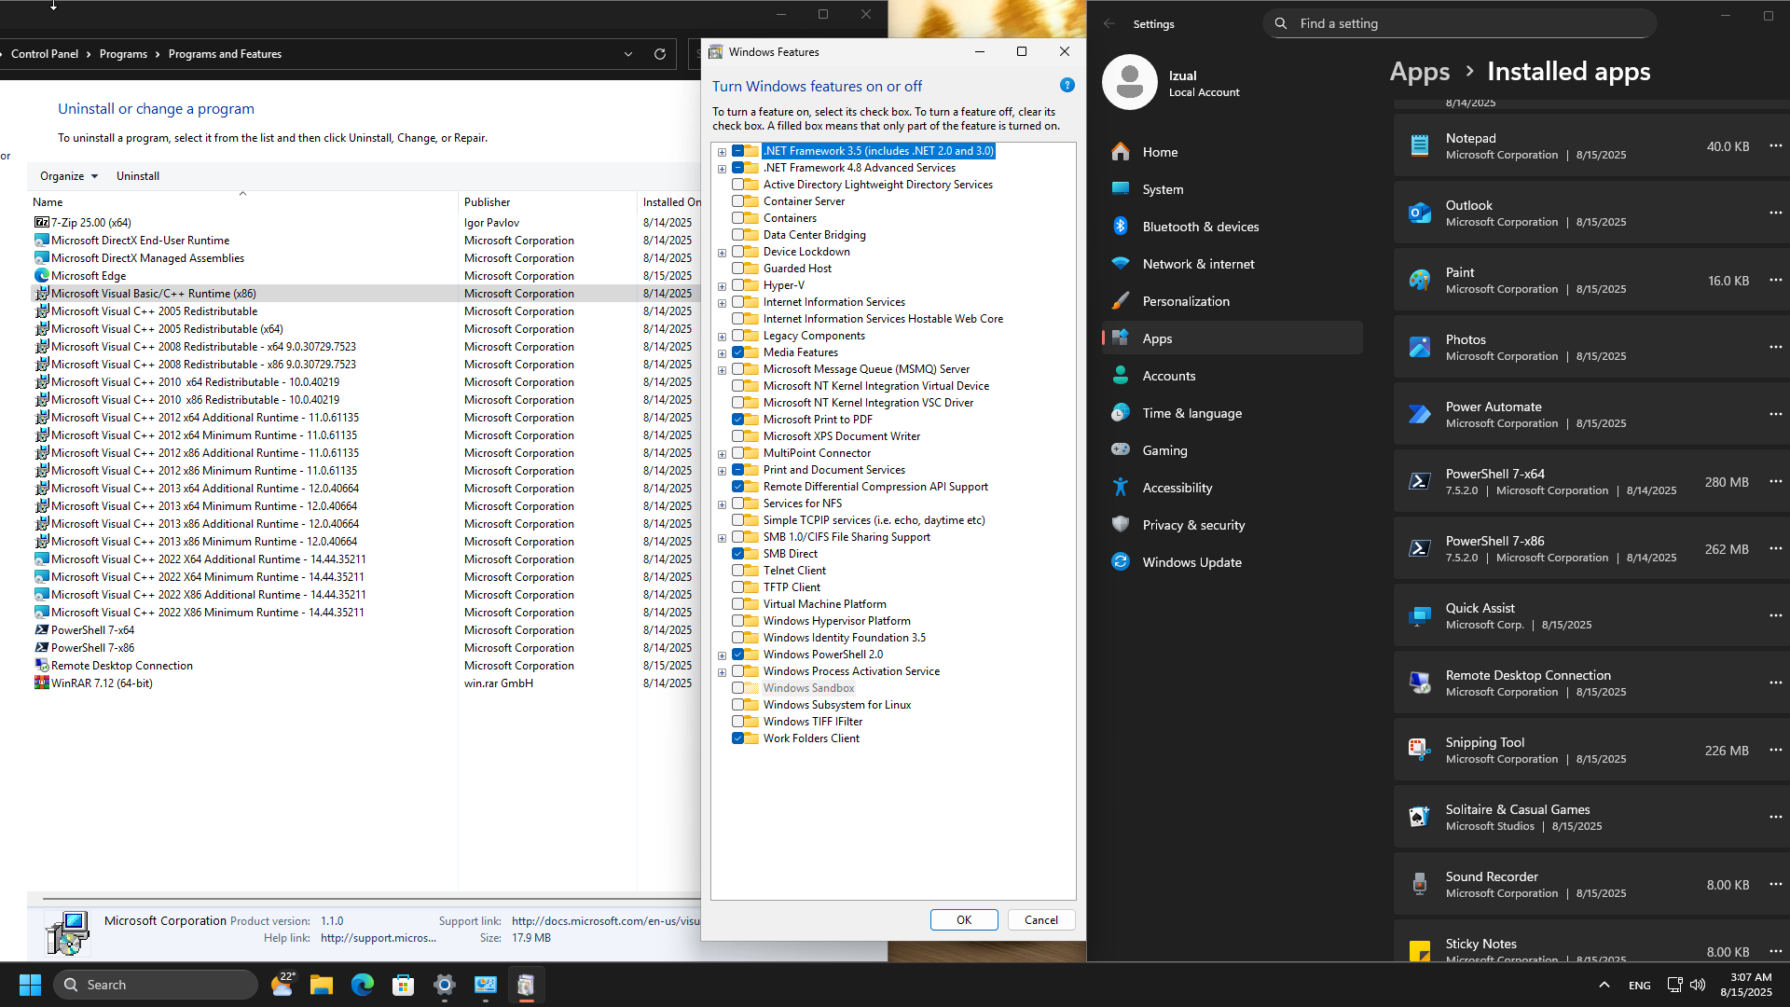
Task: Select the WinRAR 7.12 (64-bit) program row
Action: [x=364, y=683]
